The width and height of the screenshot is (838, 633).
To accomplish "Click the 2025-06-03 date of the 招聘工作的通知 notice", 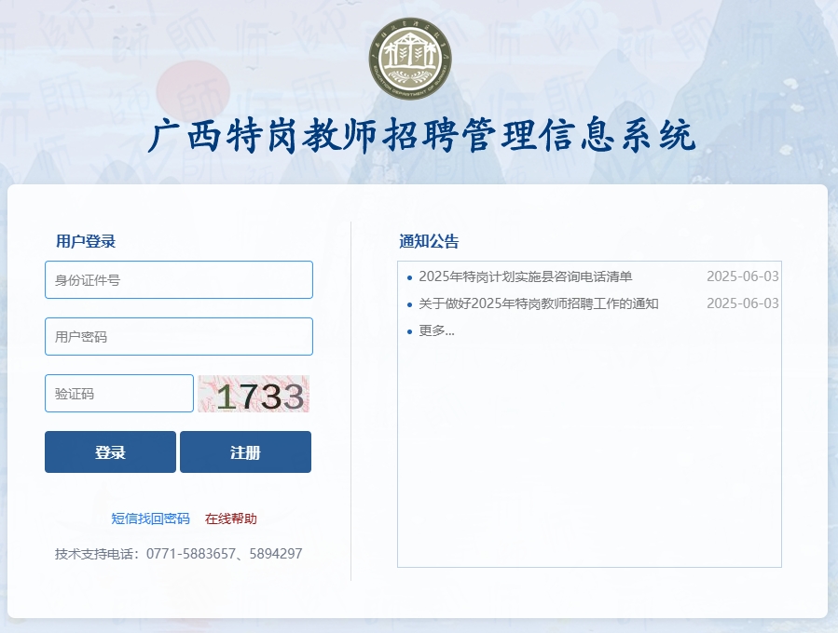I will (743, 303).
